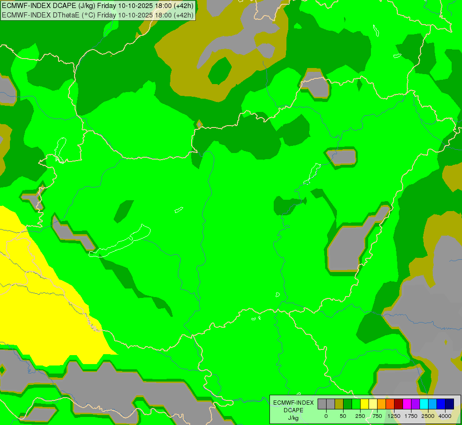Click the first gray swatch in the legend
The height and width of the screenshot is (425, 462).
click(x=322, y=404)
